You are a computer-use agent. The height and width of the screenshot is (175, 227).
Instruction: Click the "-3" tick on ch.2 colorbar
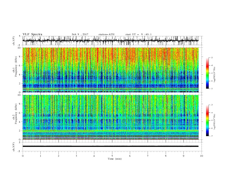pos(212,105)
